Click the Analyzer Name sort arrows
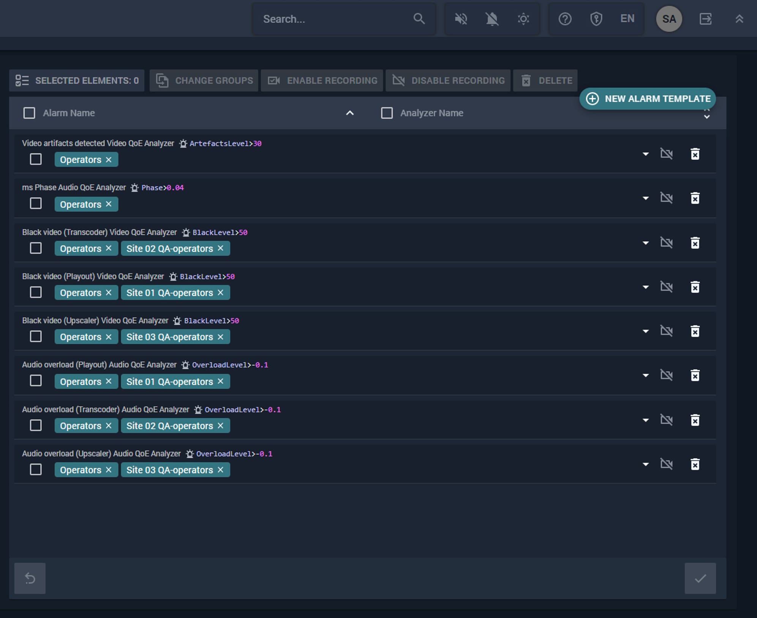Screen dimensions: 757x618 click(x=706, y=114)
